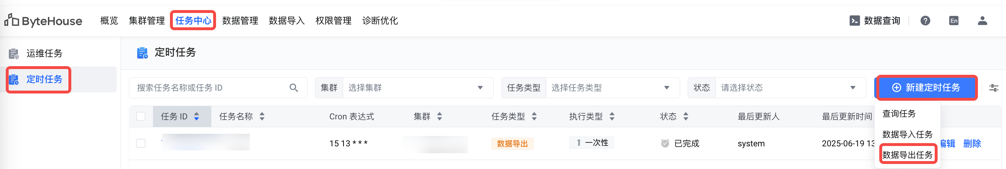Open the user profile icon
The height and width of the screenshot is (169, 1006).
(982, 21)
